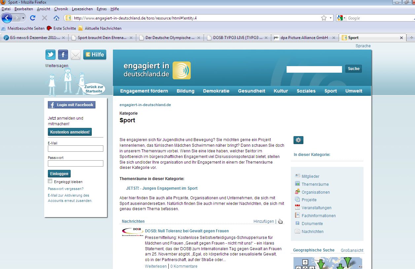This screenshot has height=269, width=415.
Task: Open the gear settings icon
Action: tap(298, 140)
